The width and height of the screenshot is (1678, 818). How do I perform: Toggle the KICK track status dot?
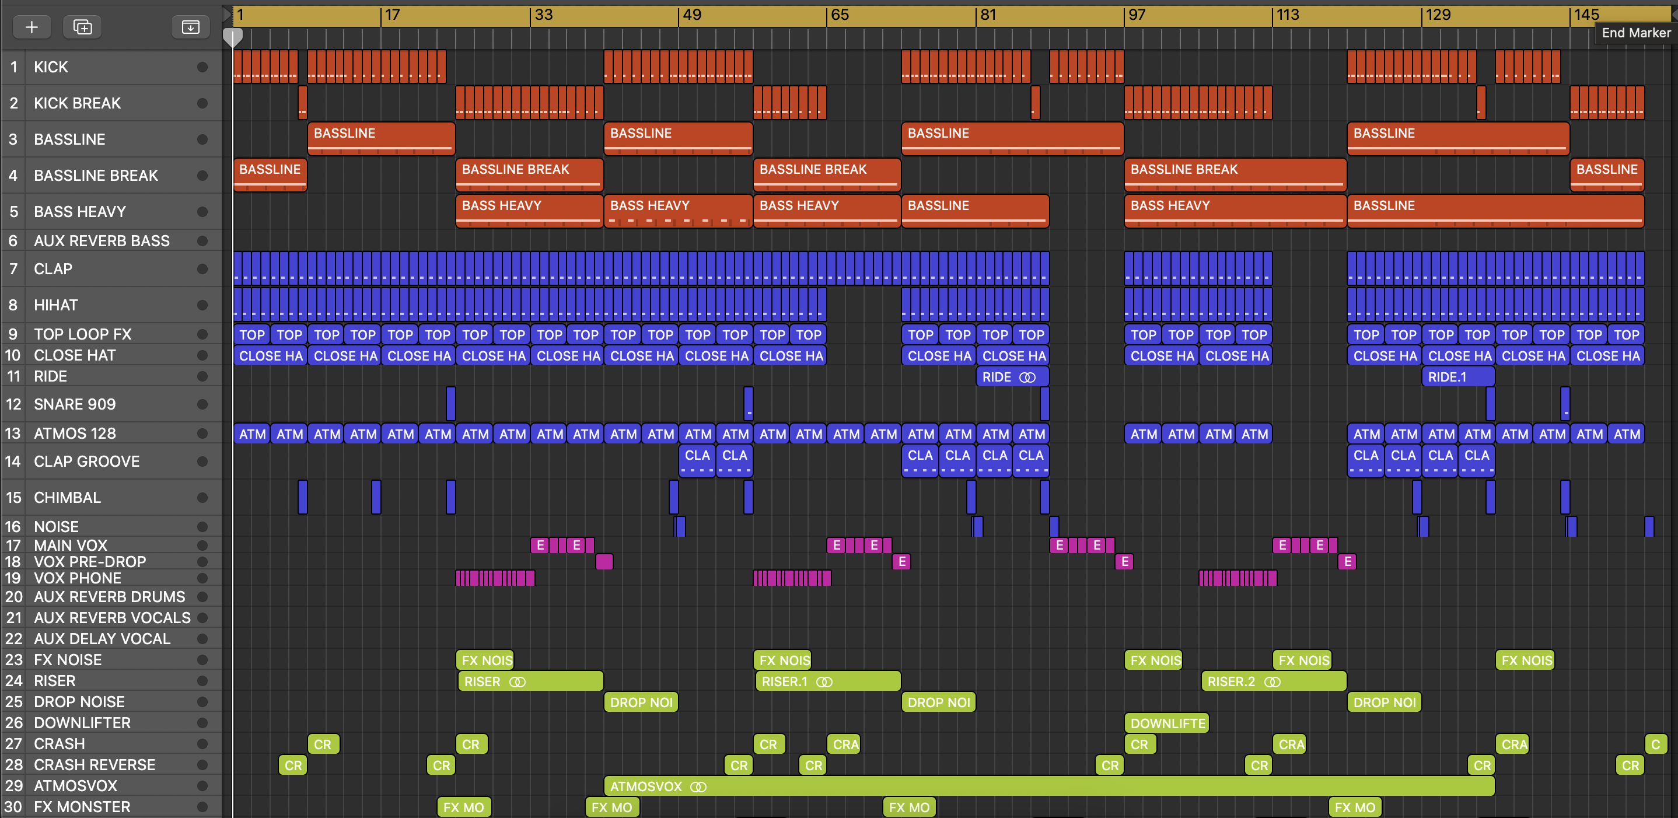202,67
